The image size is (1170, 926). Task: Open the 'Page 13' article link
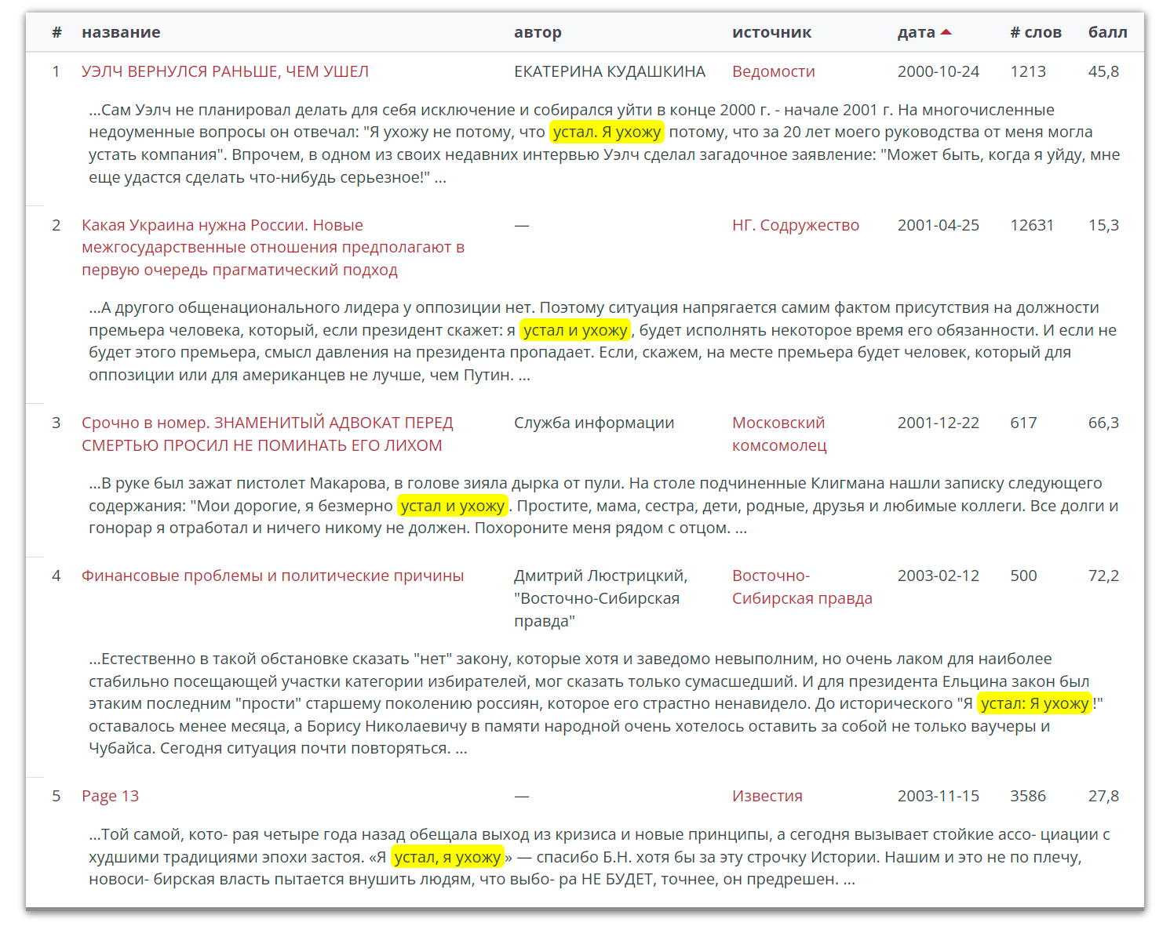point(110,796)
